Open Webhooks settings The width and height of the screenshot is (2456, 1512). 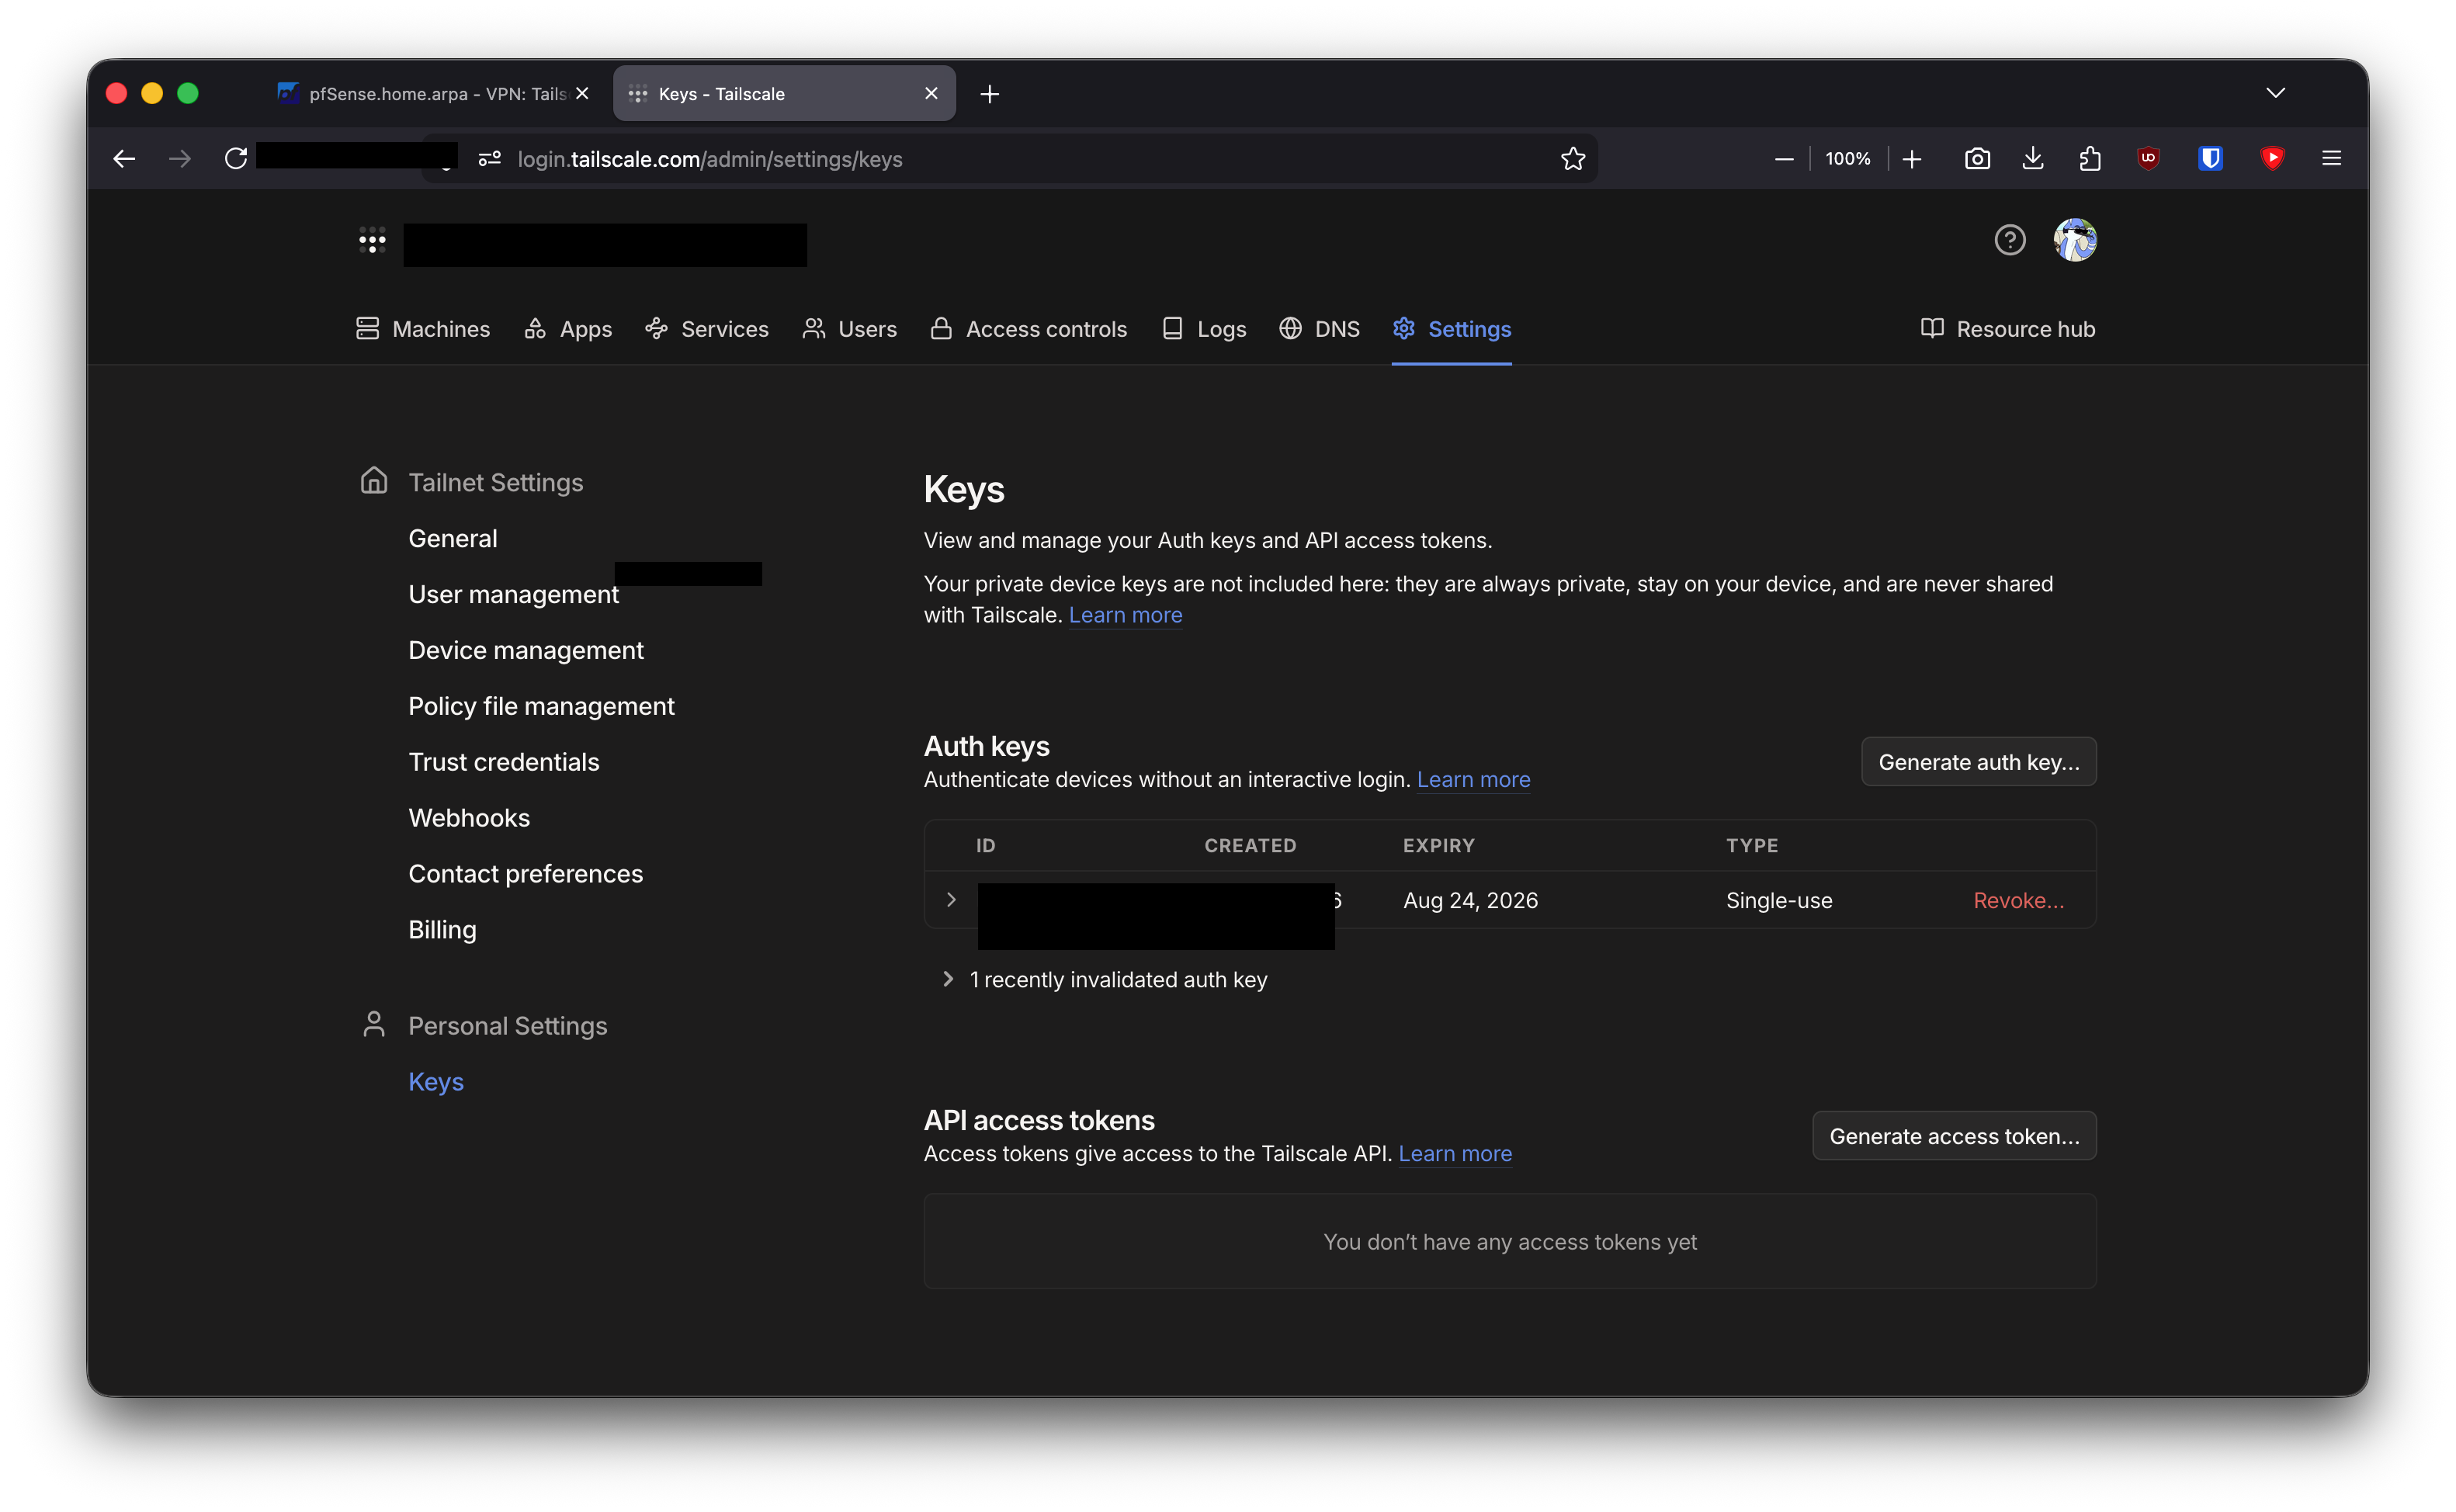click(x=469, y=818)
